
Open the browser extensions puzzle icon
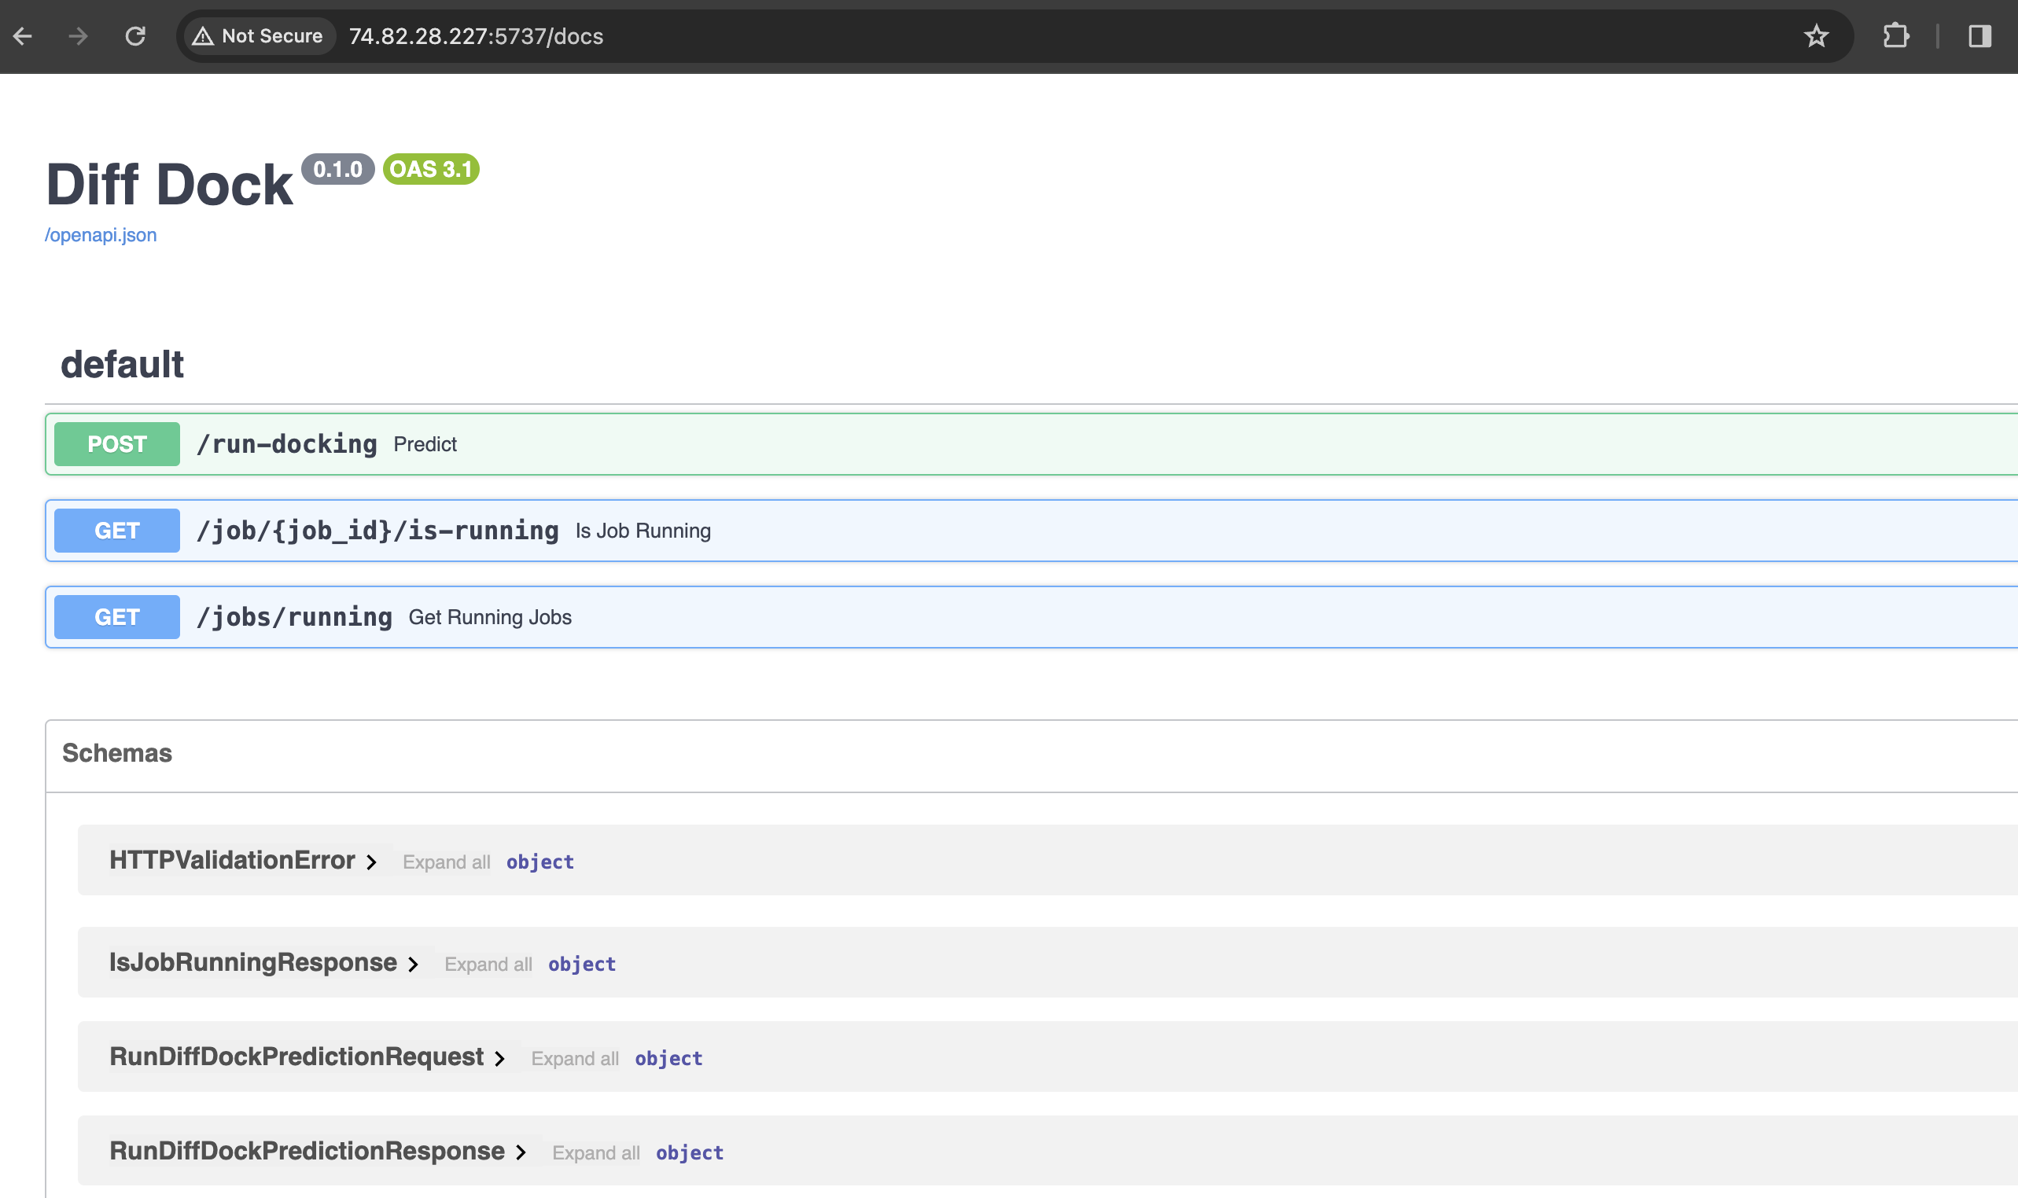tap(1895, 36)
